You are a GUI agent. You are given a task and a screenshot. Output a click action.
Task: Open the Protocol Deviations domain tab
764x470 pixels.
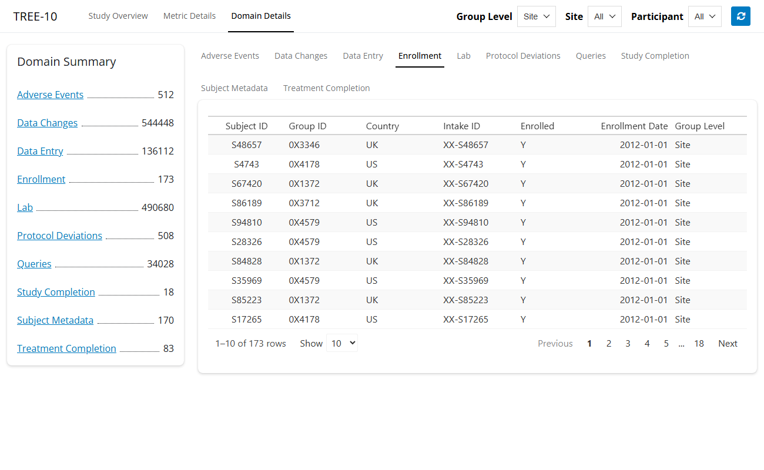click(523, 56)
